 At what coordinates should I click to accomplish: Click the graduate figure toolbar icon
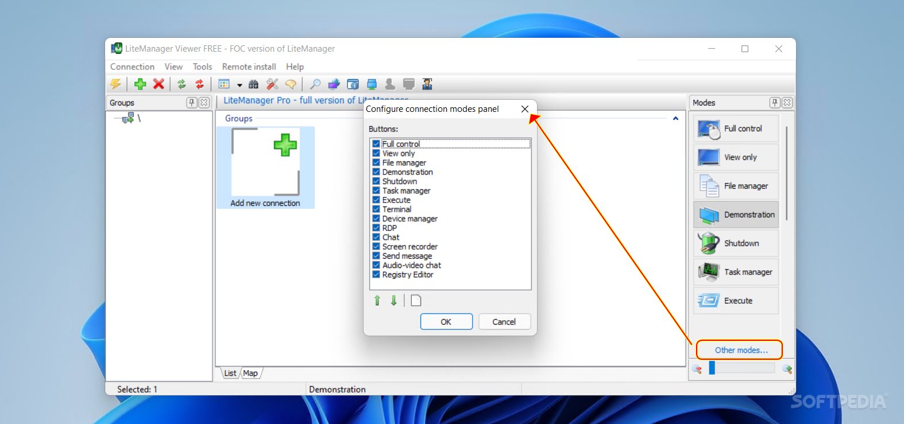tap(427, 84)
